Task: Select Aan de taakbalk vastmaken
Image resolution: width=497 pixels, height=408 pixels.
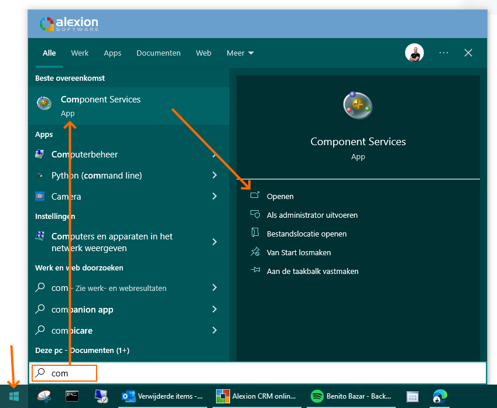Action: [313, 271]
